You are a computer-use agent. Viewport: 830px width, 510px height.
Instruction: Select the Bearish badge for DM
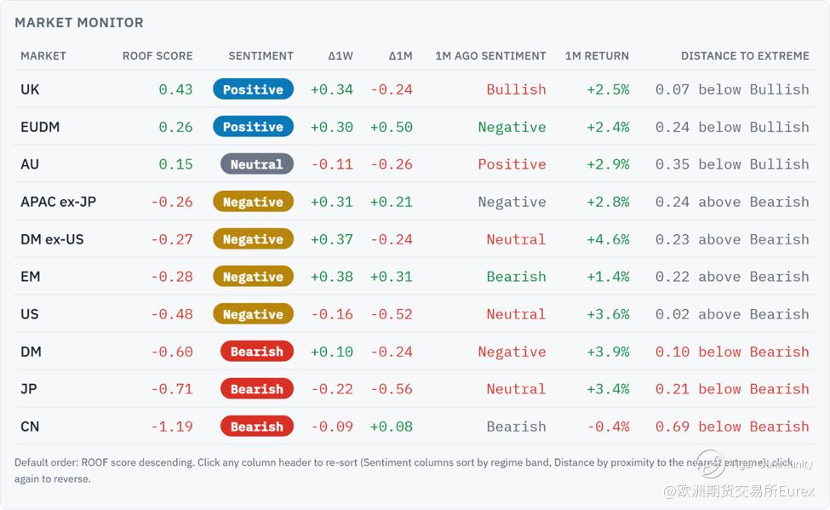(x=257, y=352)
